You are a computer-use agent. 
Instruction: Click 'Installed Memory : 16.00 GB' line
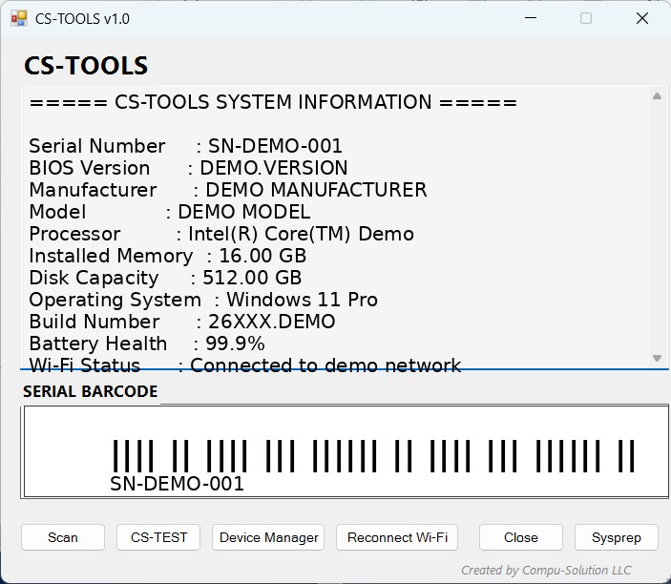[x=167, y=256]
